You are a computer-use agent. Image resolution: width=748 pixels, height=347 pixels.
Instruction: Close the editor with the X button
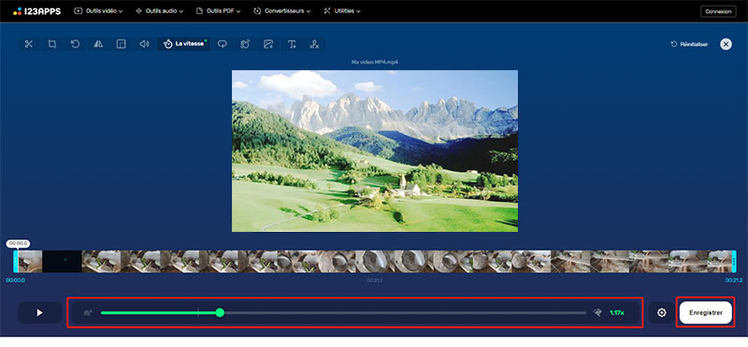pos(726,44)
